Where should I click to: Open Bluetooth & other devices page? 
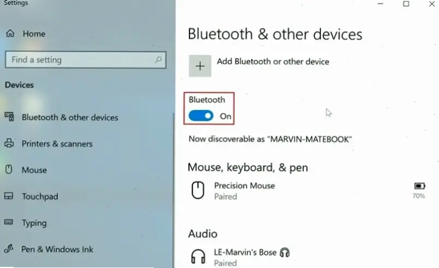click(x=70, y=117)
